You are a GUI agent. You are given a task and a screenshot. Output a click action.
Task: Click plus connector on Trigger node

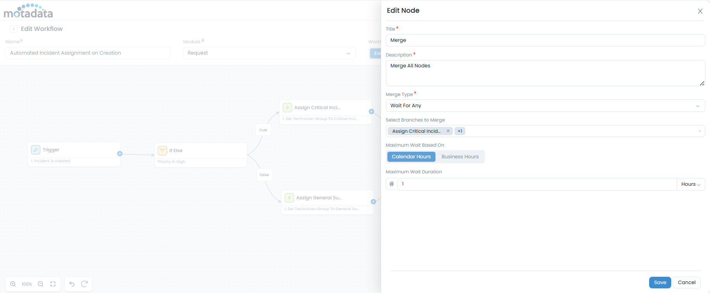point(120,154)
